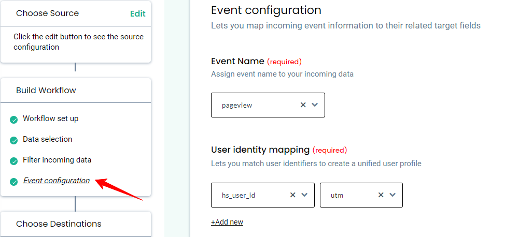Open the hs_user_id dropdown chevron

(x=304, y=195)
